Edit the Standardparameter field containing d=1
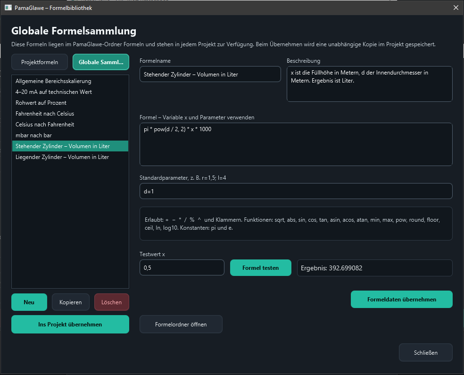 pyautogui.click(x=296, y=191)
